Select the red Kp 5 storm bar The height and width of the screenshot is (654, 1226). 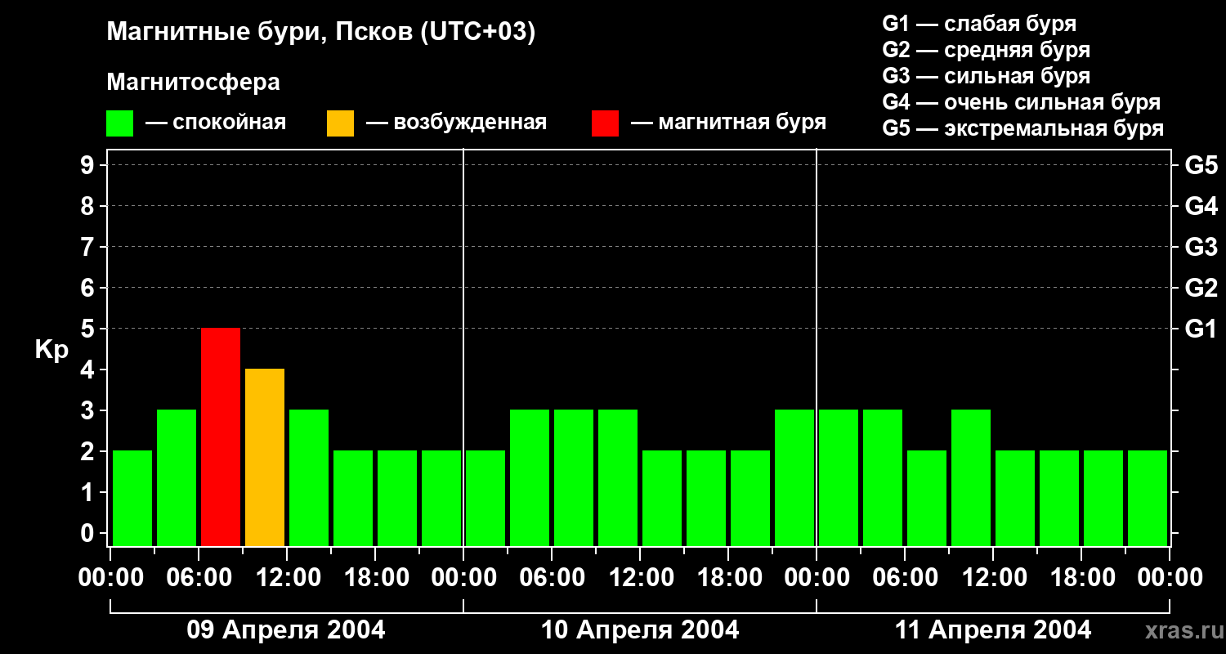click(221, 437)
